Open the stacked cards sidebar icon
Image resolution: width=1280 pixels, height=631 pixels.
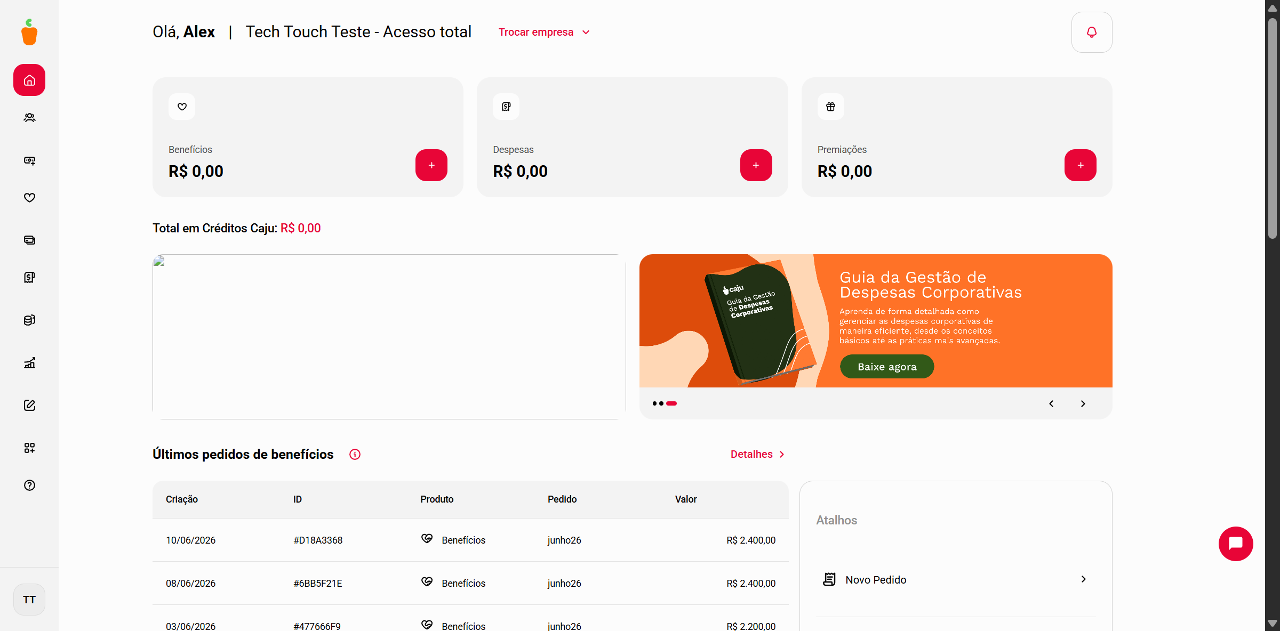click(x=29, y=240)
